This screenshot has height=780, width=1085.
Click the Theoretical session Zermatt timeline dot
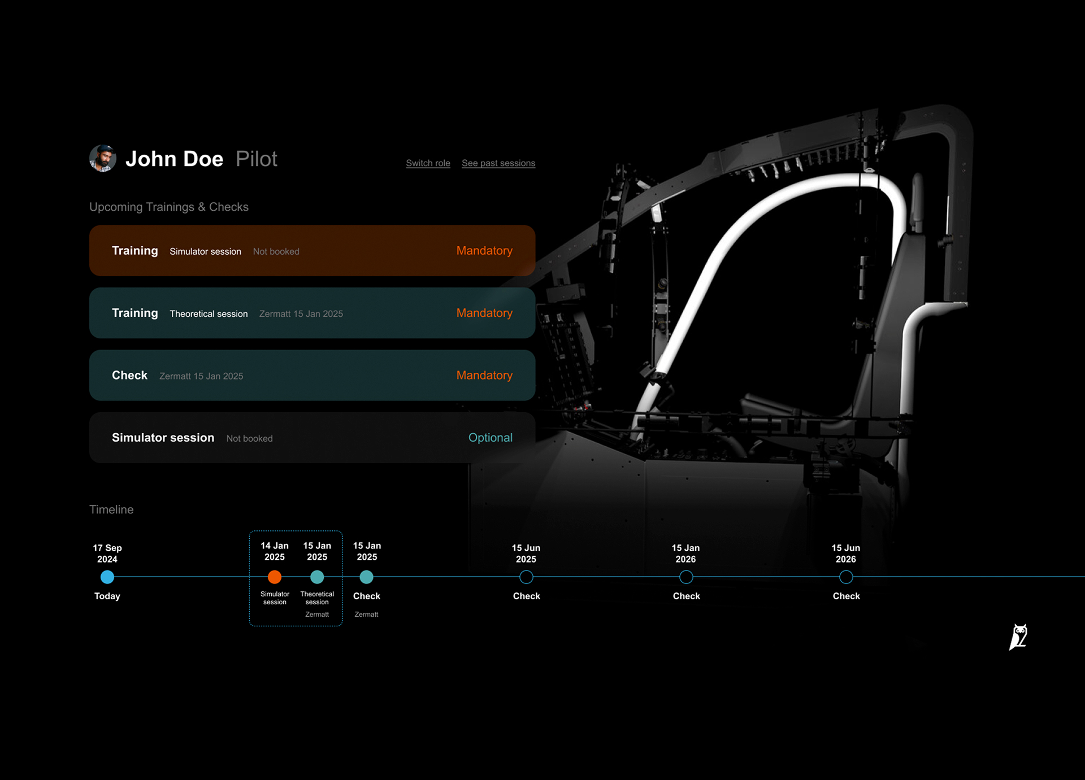[317, 577]
